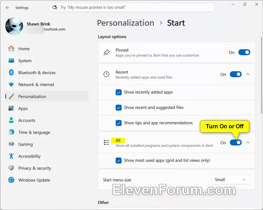The width and height of the screenshot is (263, 210).
Task: Click the pin icon beside Pinned
Action: pos(106,53)
